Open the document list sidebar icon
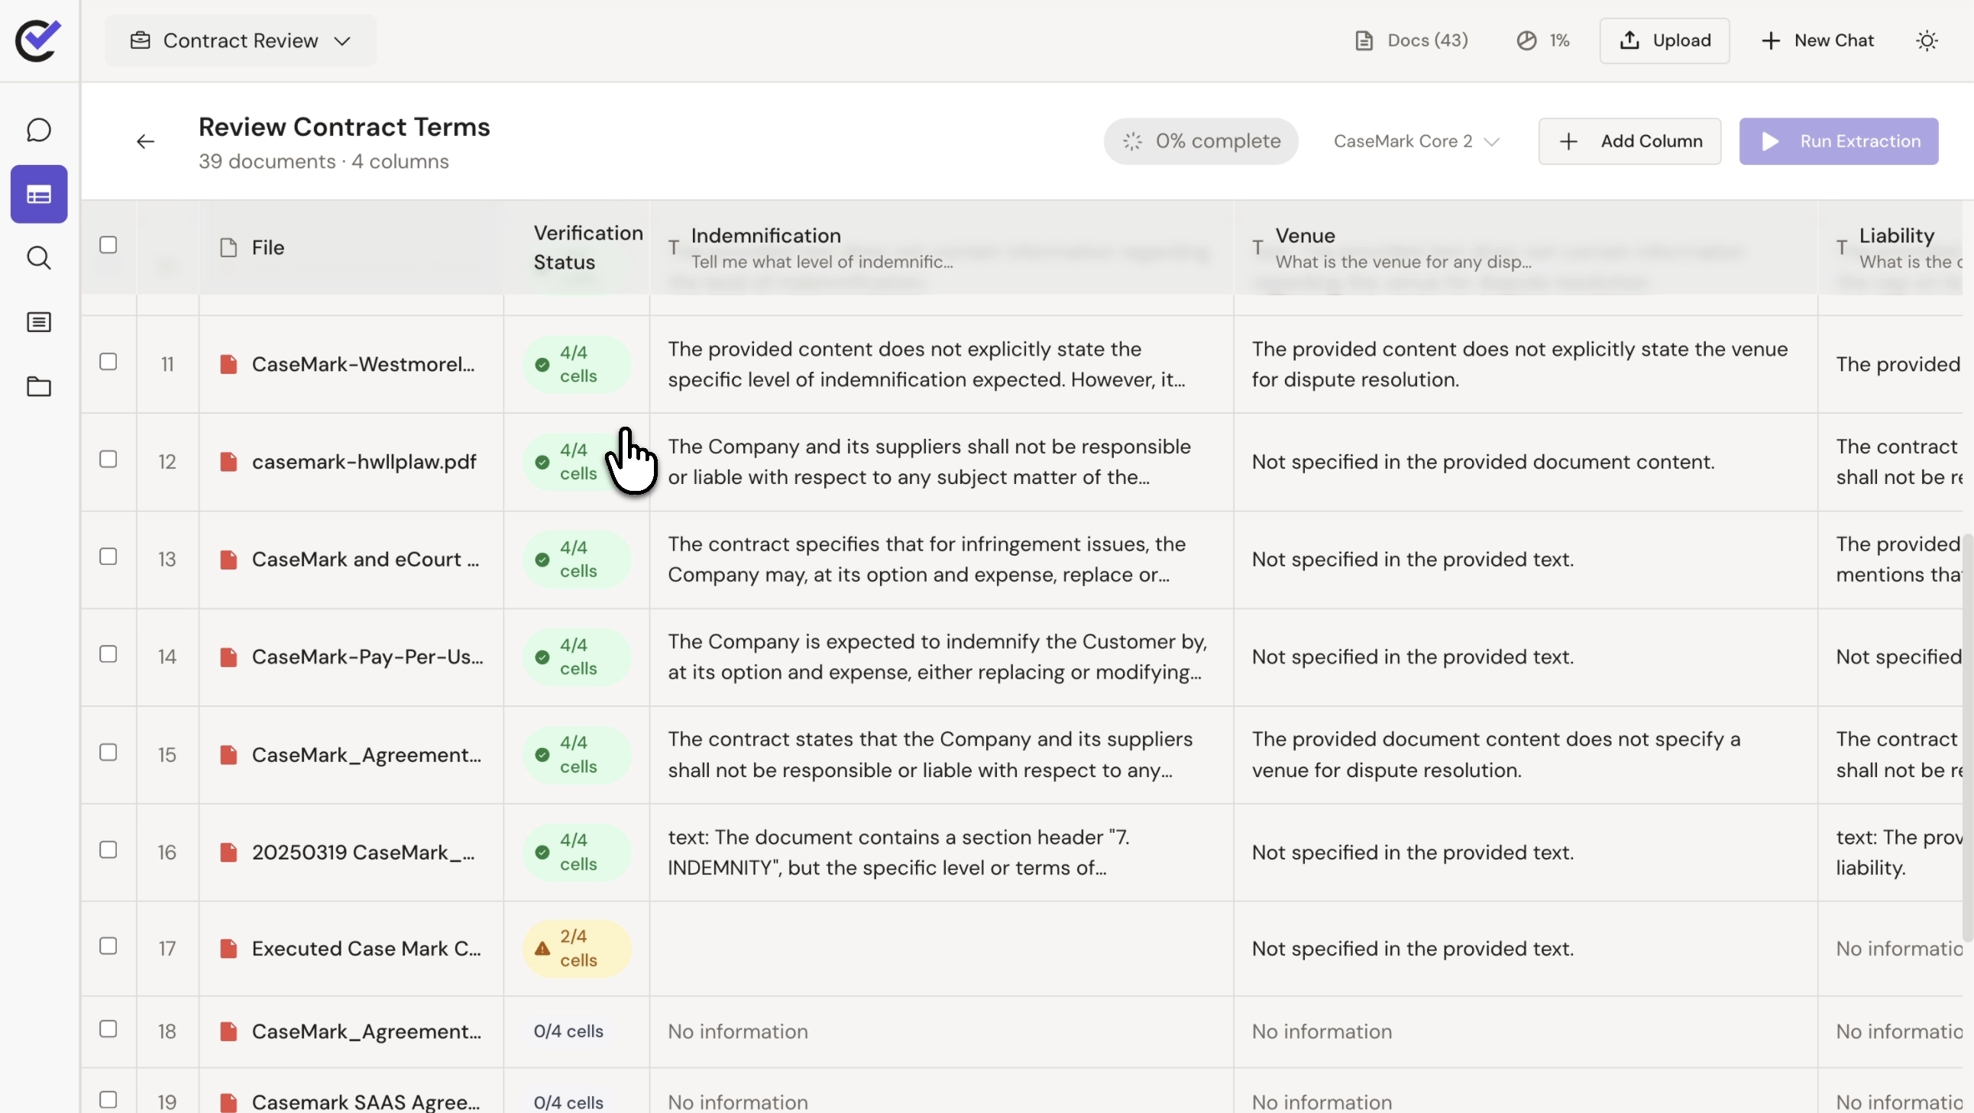Screen dimensions: 1974x1113 38,322
